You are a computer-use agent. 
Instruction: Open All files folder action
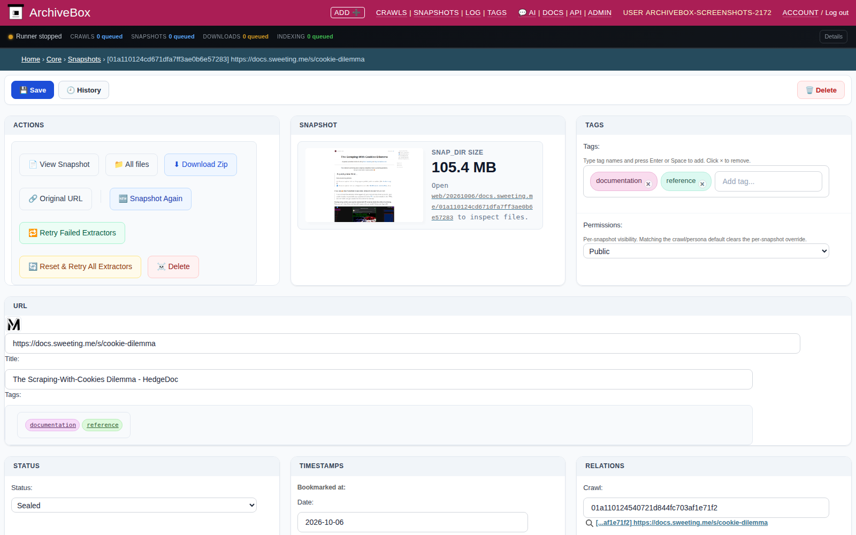[x=132, y=164]
